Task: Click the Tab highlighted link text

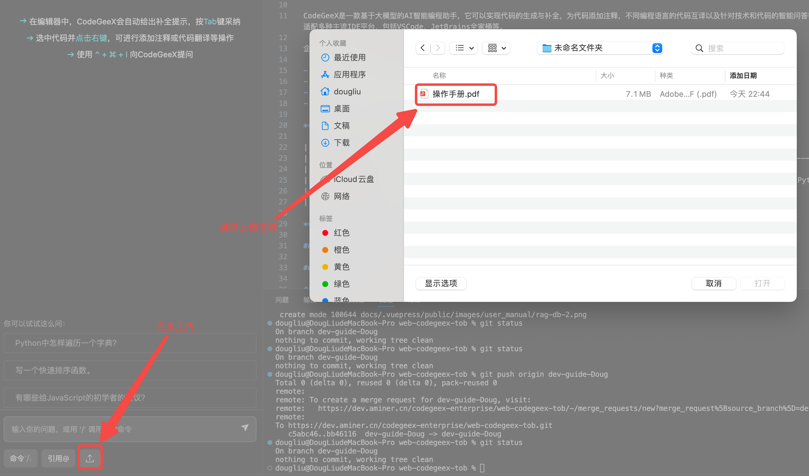Action: point(210,22)
